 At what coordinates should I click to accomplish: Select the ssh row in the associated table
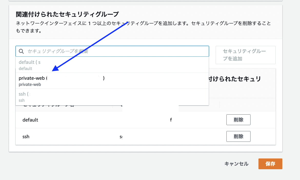26,136
